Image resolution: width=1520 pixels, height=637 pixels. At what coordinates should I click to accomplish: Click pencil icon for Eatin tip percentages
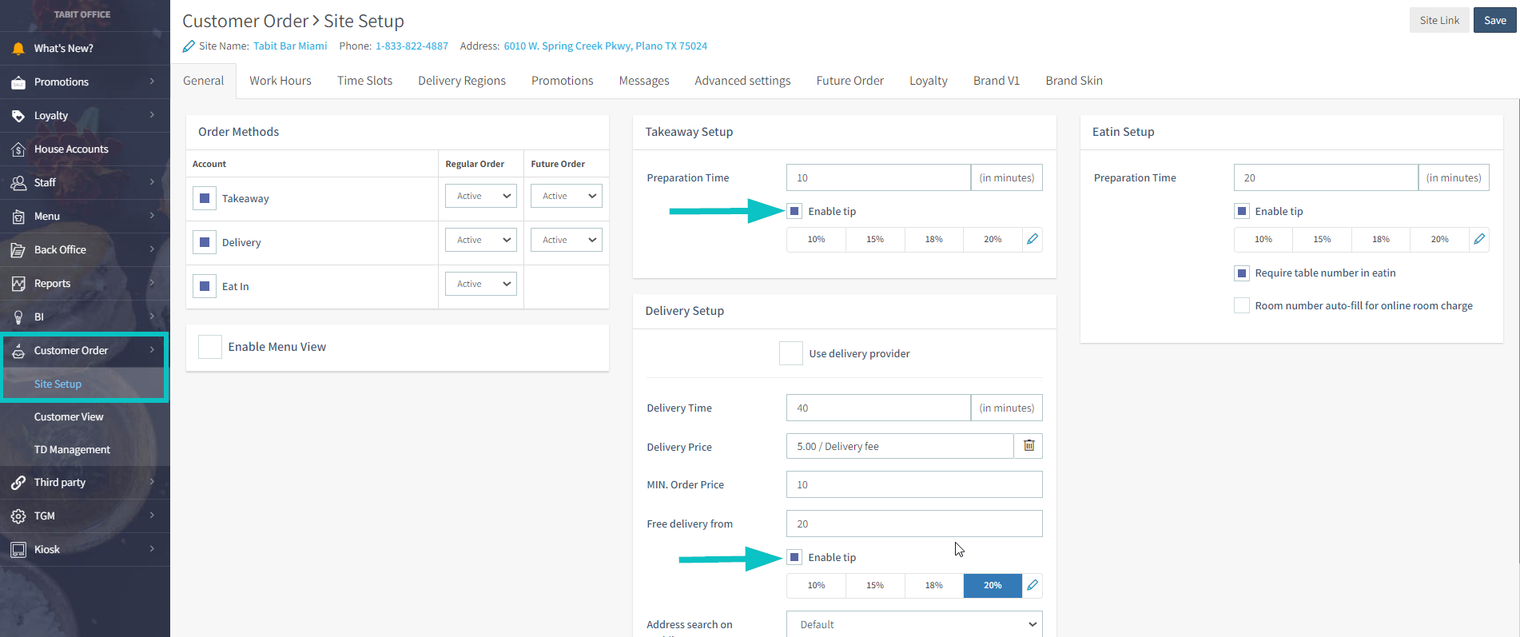(x=1479, y=239)
